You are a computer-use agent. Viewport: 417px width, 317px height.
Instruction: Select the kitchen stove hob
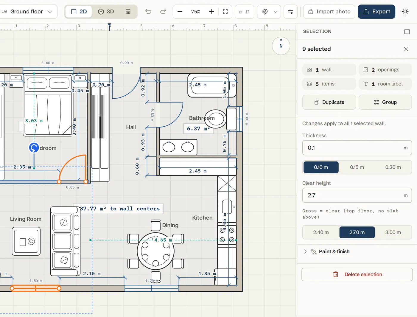(227, 235)
